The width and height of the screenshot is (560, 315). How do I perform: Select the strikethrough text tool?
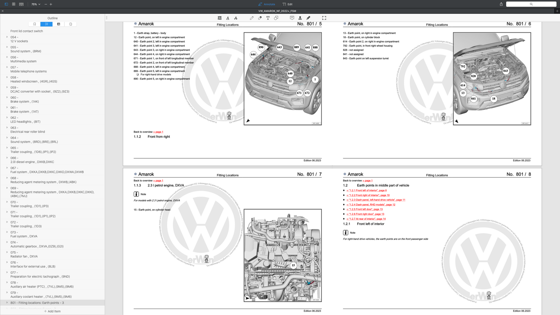point(236,18)
